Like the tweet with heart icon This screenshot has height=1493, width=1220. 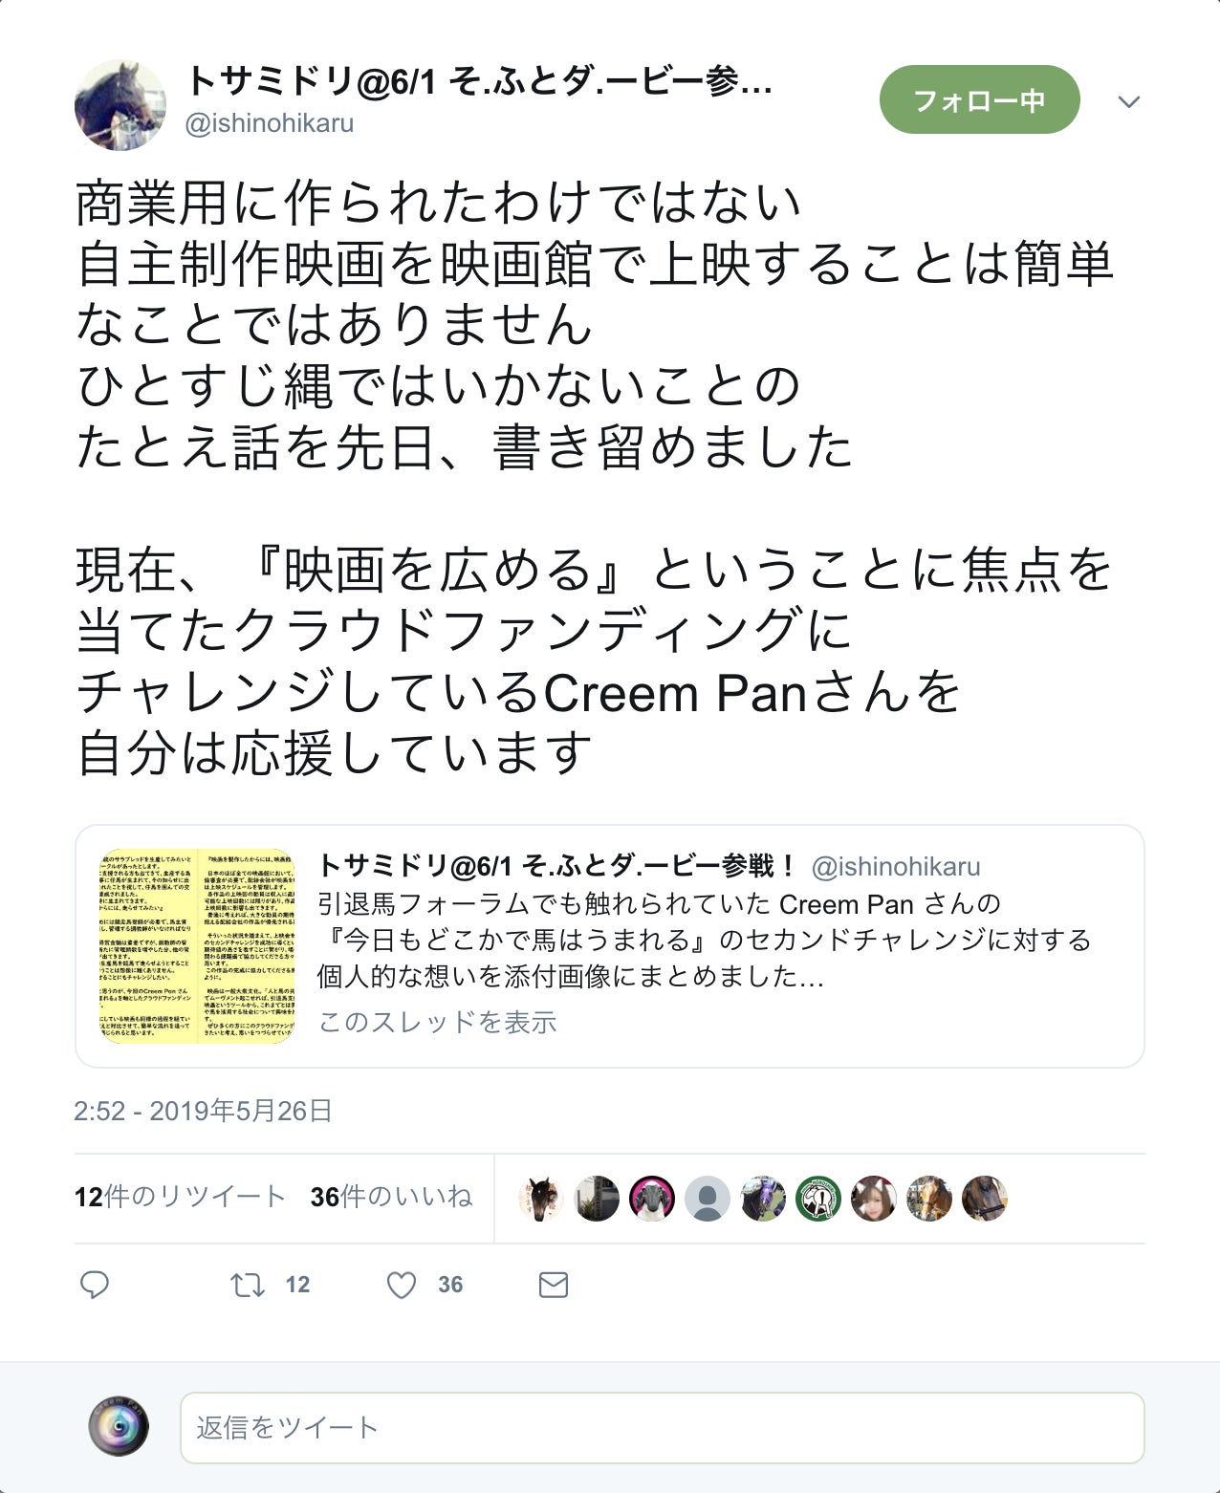(402, 1285)
